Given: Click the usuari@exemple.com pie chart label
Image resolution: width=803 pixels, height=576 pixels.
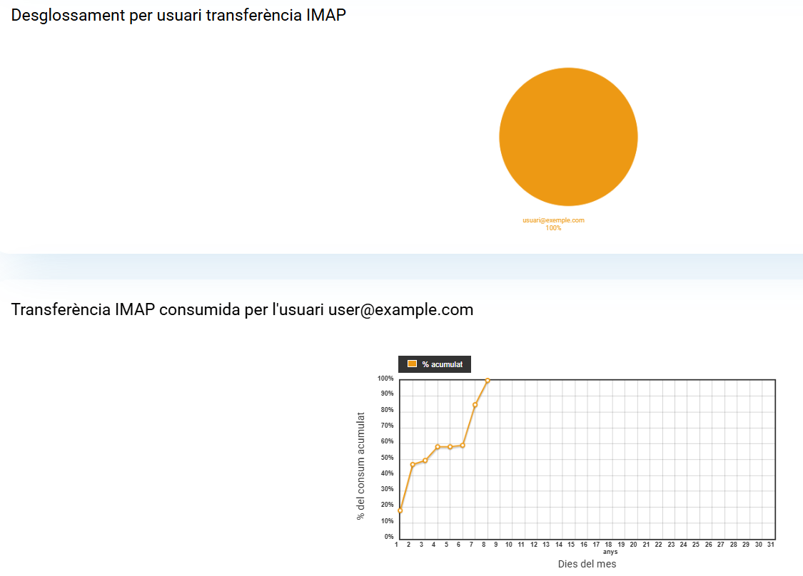Looking at the screenshot, I should 553,220.
